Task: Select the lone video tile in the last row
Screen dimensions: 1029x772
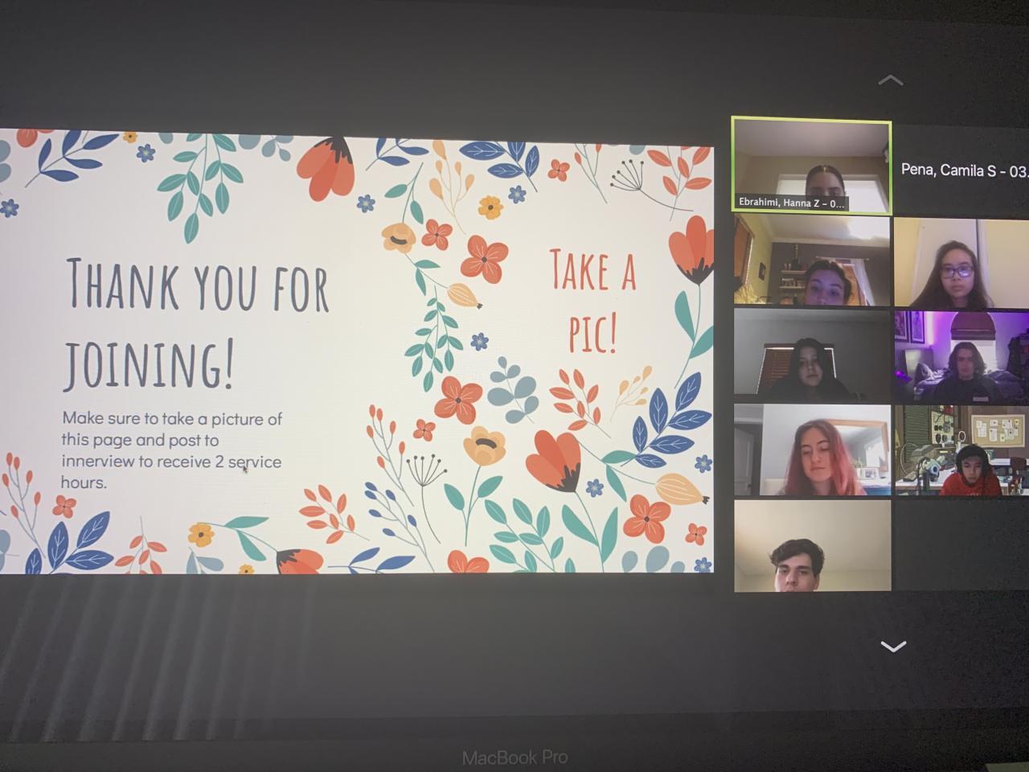Action: [x=812, y=545]
